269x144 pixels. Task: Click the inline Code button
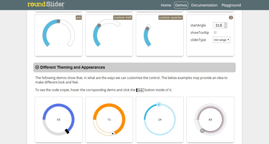coord(140,90)
